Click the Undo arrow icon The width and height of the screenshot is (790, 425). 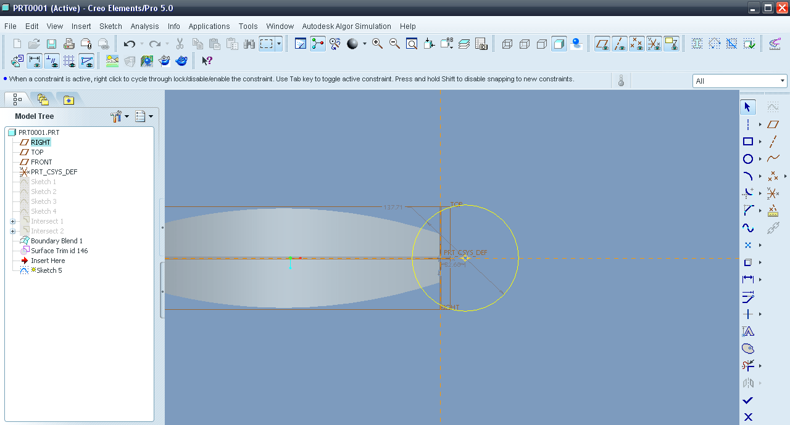coord(130,44)
